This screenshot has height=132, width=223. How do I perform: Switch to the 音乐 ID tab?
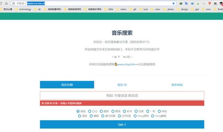pos(122,85)
